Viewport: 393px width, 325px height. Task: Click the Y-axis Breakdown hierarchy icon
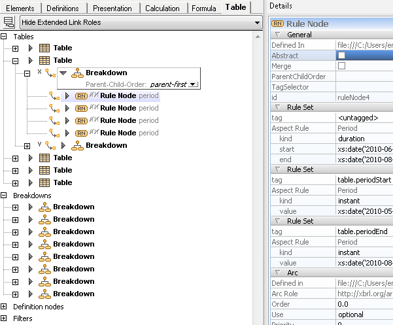pos(77,145)
